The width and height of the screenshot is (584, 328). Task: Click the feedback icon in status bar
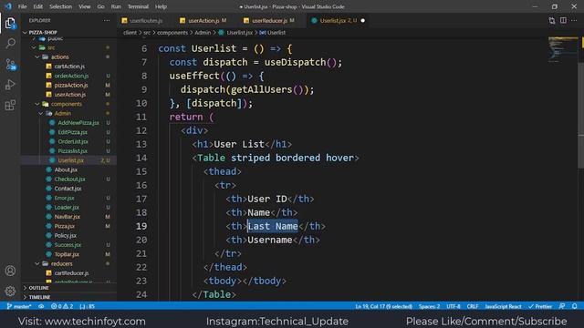[562, 306]
